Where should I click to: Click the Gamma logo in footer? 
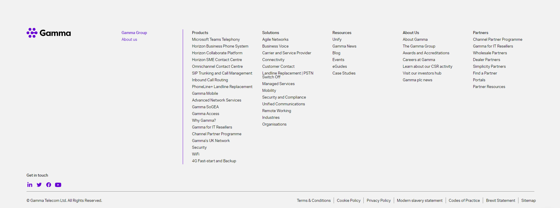(x=49, y=33)
